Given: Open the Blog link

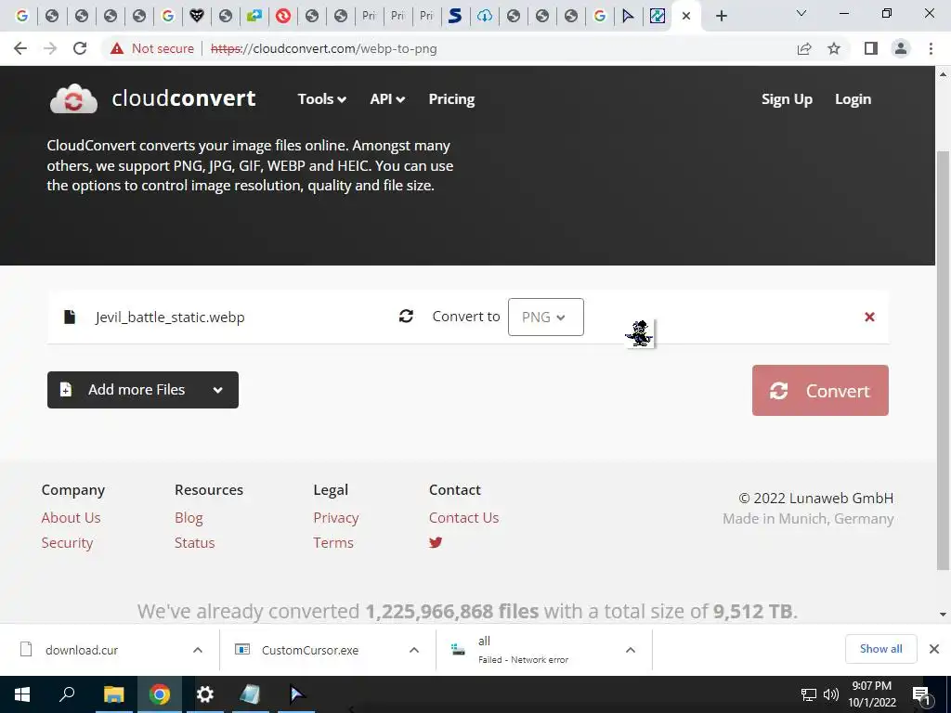Looking at the screenshot, I should (189, 517).
